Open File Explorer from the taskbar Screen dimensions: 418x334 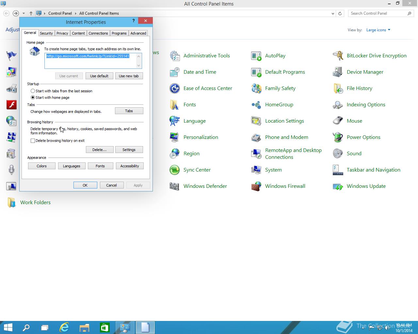click(x=85, y=327)
